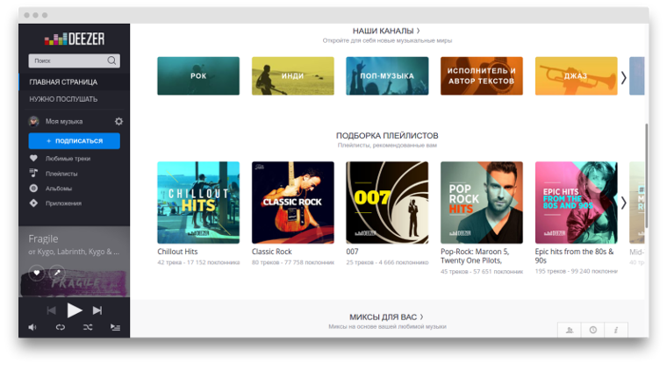This screenshot has width=667, height=370.
Task: Click the info icon at bottom right
Action: (616, 330)
